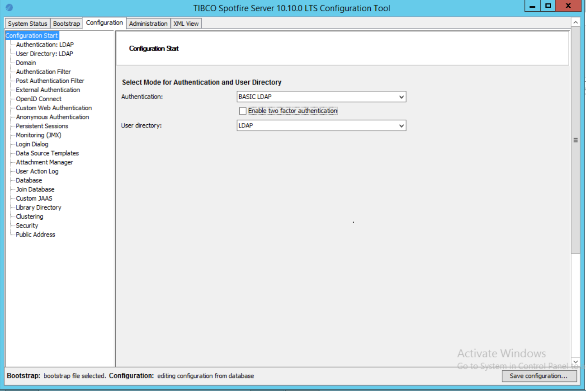Open Monitoring (JMX) tree item
The image size is (586, 391).
click(x=38, y=135)
